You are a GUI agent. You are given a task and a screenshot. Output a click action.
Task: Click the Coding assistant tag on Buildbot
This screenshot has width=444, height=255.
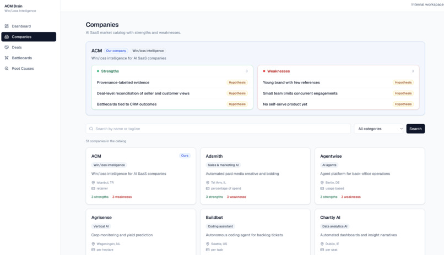(x=220, y=226)
